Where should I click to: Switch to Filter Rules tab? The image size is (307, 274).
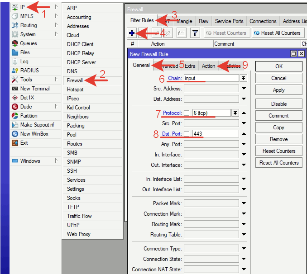point(142,20)
